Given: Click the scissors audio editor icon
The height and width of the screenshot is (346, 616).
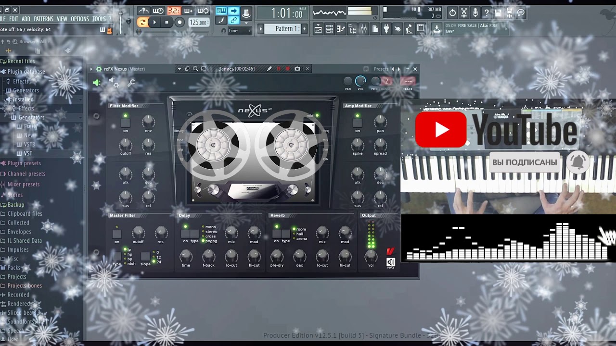Looking at the screenshot, I should (x=464, y=13).
